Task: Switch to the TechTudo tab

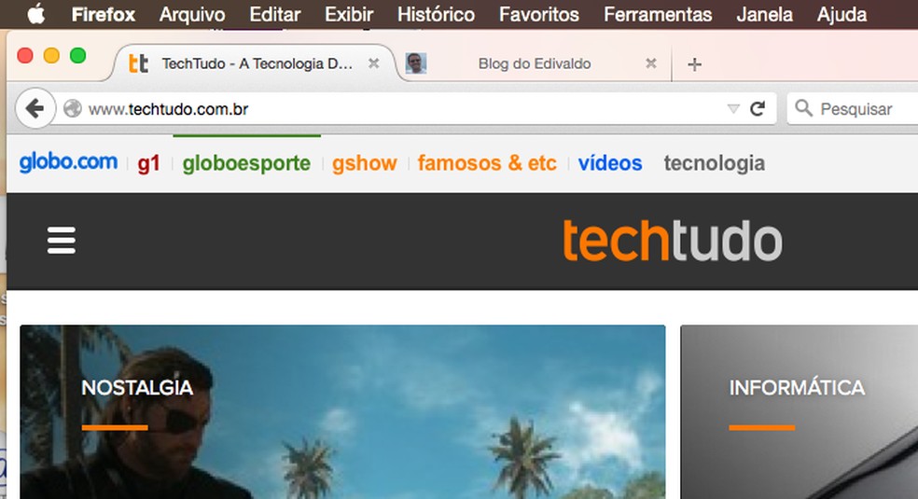Action: point(255,63)
